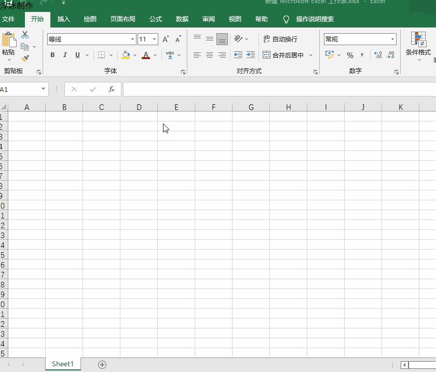Expand merge and center options arrow
Screen dimensions: 436x372
(311, 55)
